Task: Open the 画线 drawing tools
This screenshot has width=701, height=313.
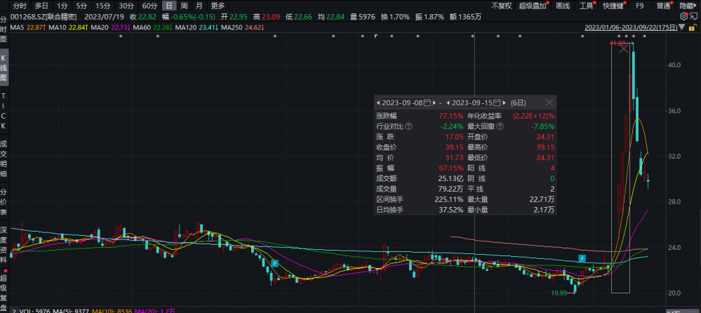Action: pos(562,6)
